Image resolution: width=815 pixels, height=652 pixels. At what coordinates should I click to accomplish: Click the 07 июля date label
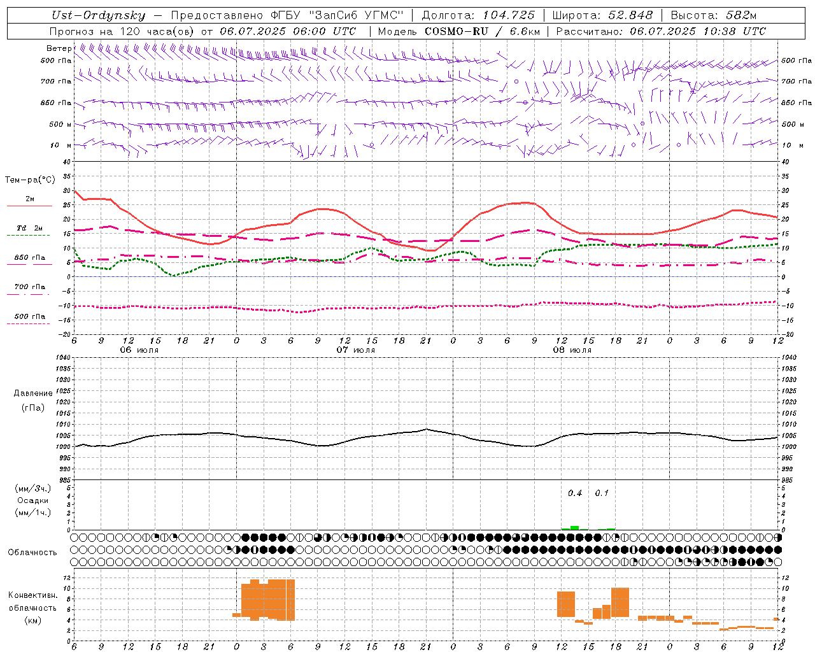tap(355, 350)
